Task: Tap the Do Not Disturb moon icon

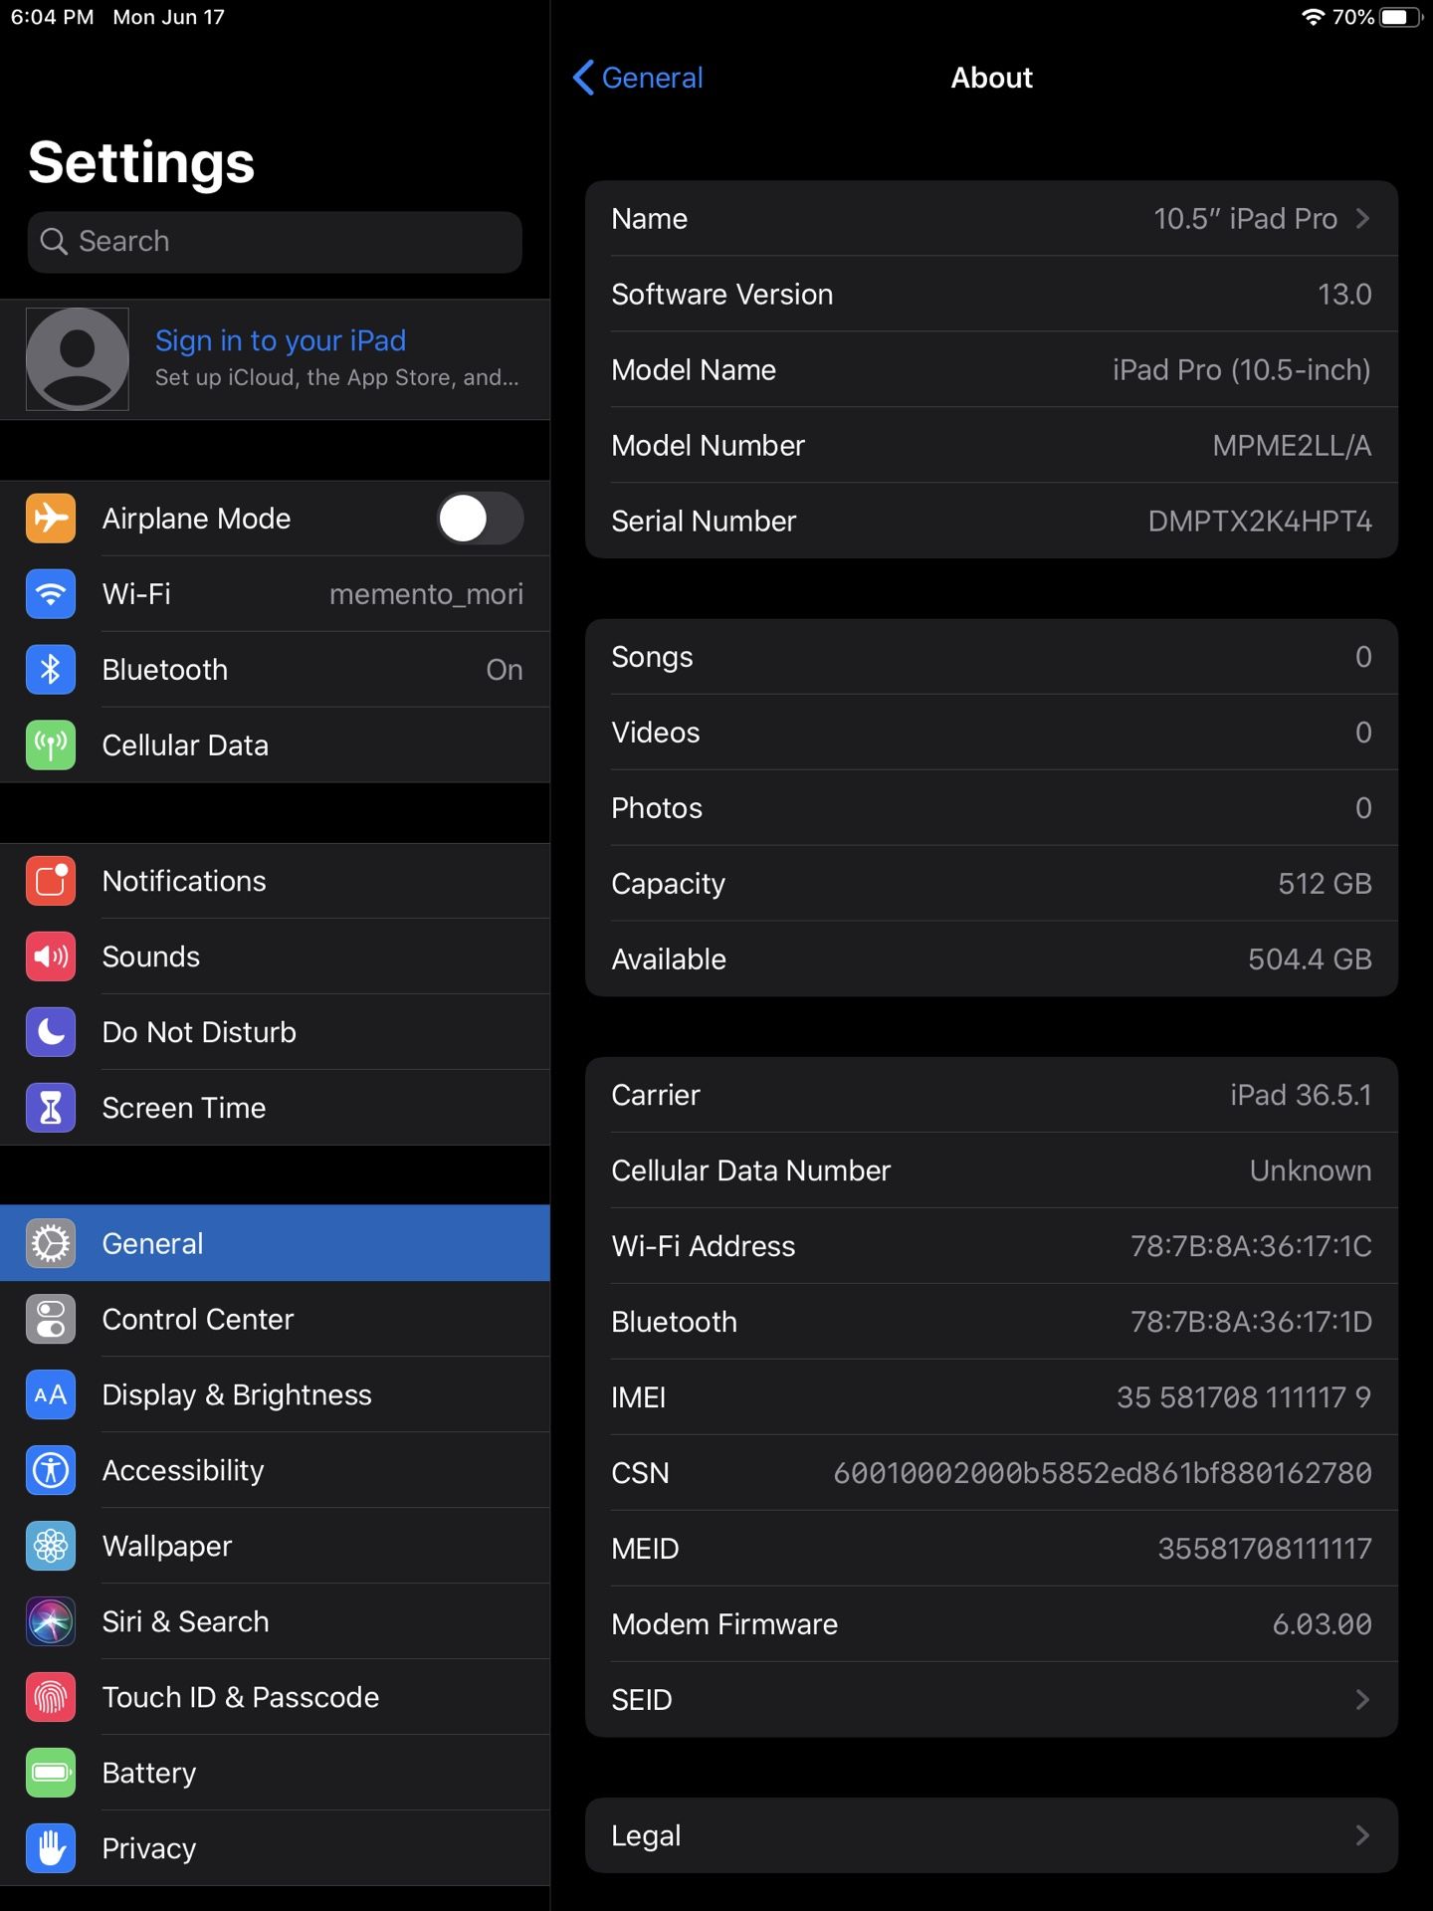Action: [x=51, y=1032]
